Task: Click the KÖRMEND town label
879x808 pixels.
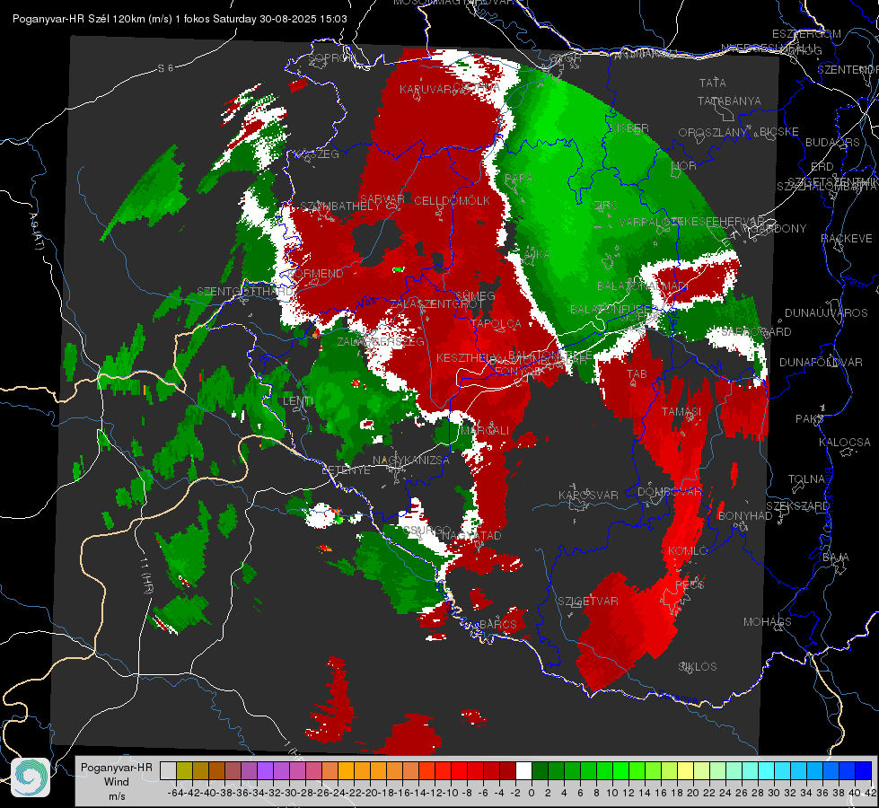Action: [317, 273]
